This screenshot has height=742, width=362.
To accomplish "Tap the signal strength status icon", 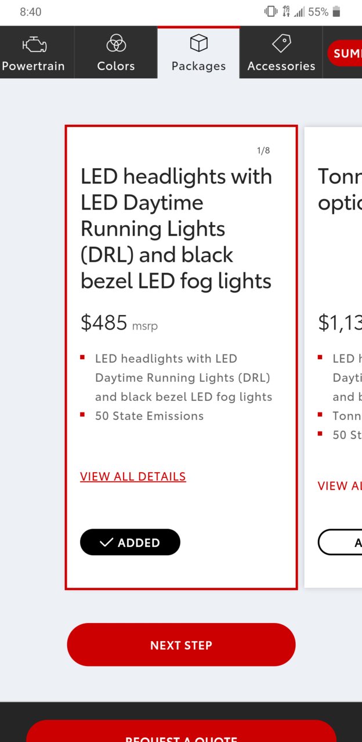I will click(x=299, y=12).
